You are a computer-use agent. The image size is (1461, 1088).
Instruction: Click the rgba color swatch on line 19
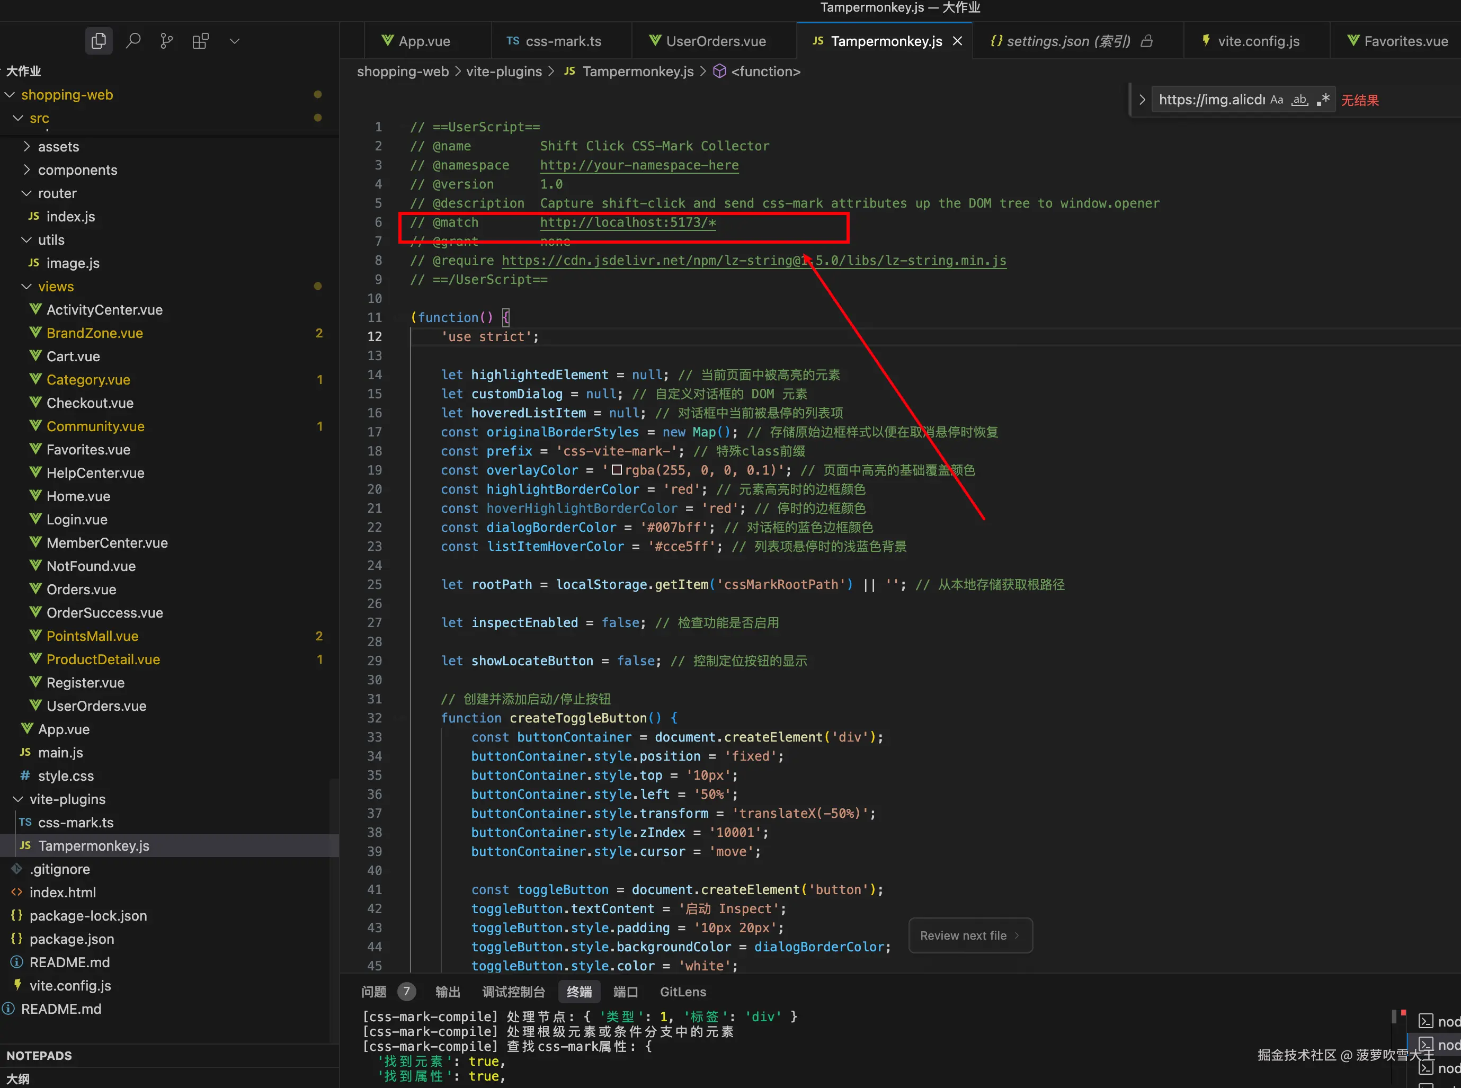point(617,470)
